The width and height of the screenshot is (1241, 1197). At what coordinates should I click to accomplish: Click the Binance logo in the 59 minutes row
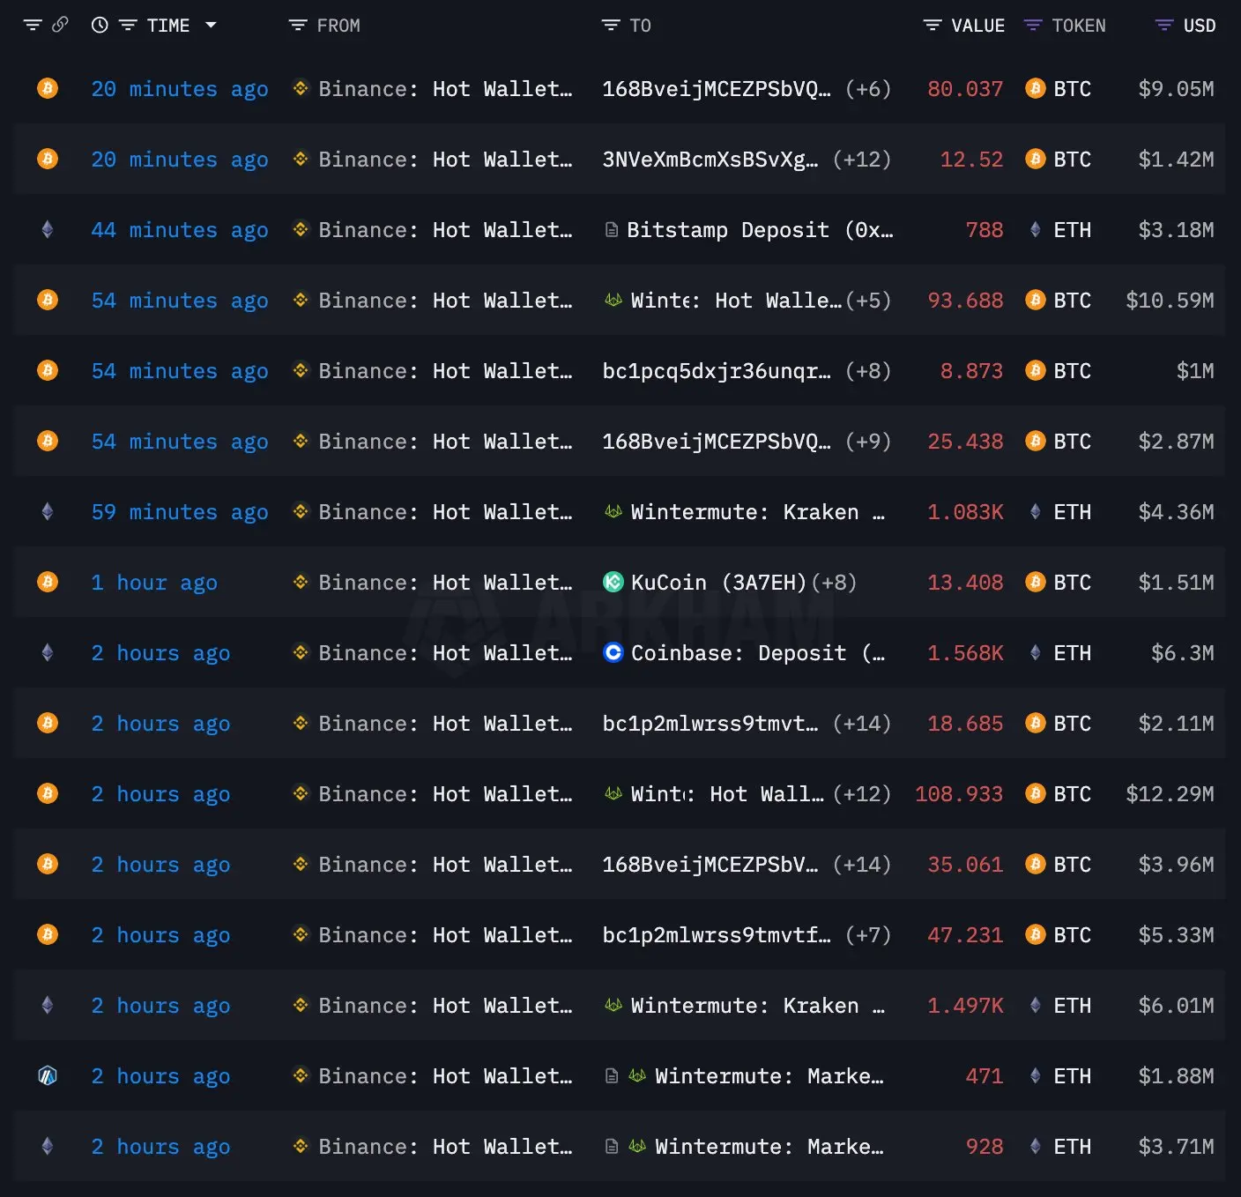tap(301, 511)
